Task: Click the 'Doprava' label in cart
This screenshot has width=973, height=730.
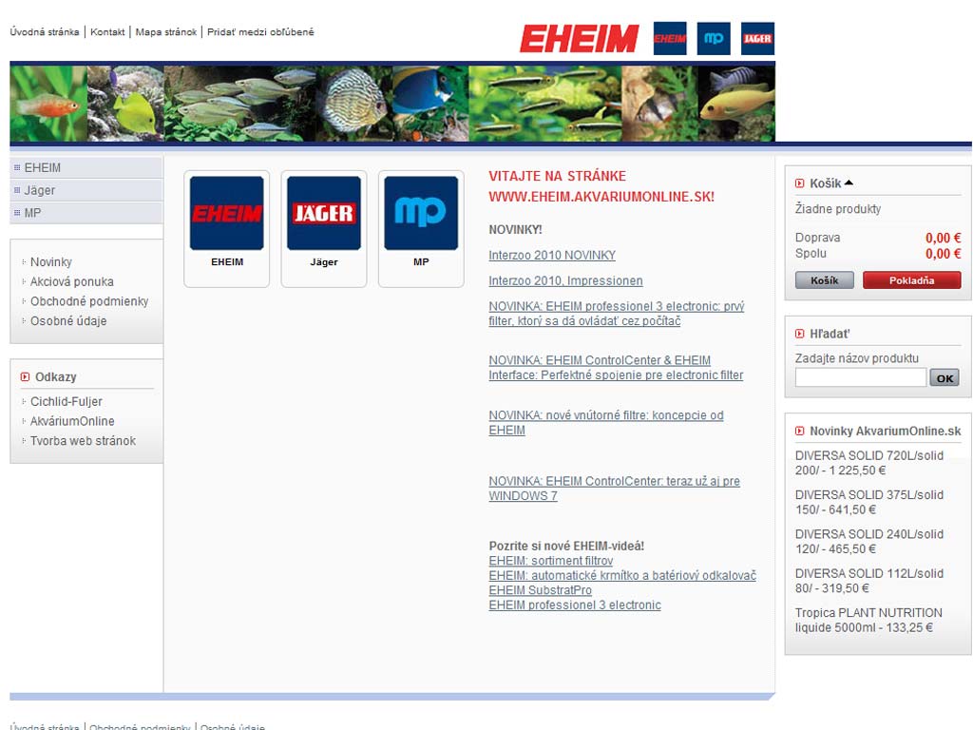Action: 818,237
